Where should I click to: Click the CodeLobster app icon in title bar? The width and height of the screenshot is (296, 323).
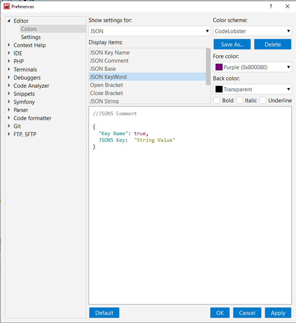pos(7,6)
